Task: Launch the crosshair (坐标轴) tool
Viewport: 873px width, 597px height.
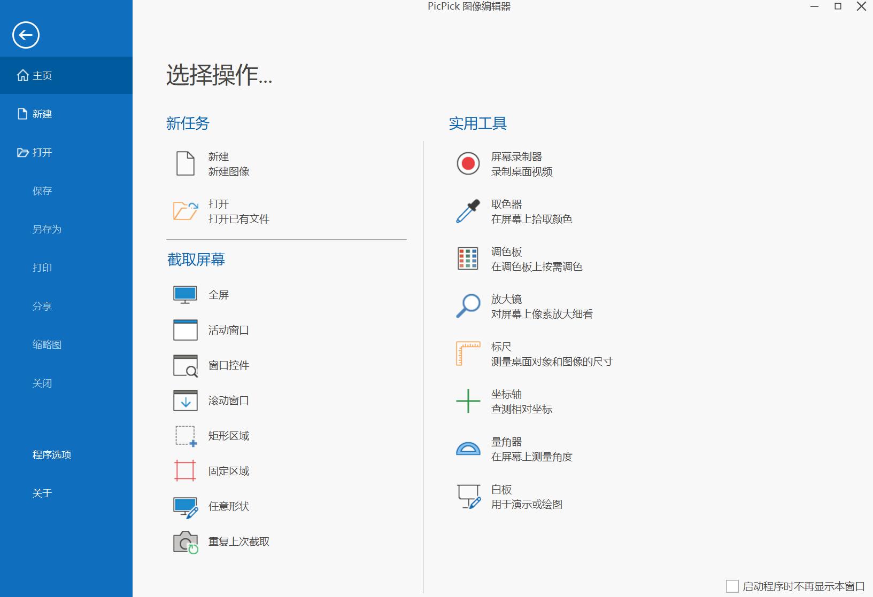Action: [468, 401]
